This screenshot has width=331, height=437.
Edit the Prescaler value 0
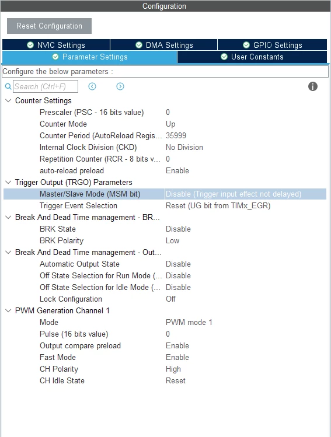[x=168, y=113]
